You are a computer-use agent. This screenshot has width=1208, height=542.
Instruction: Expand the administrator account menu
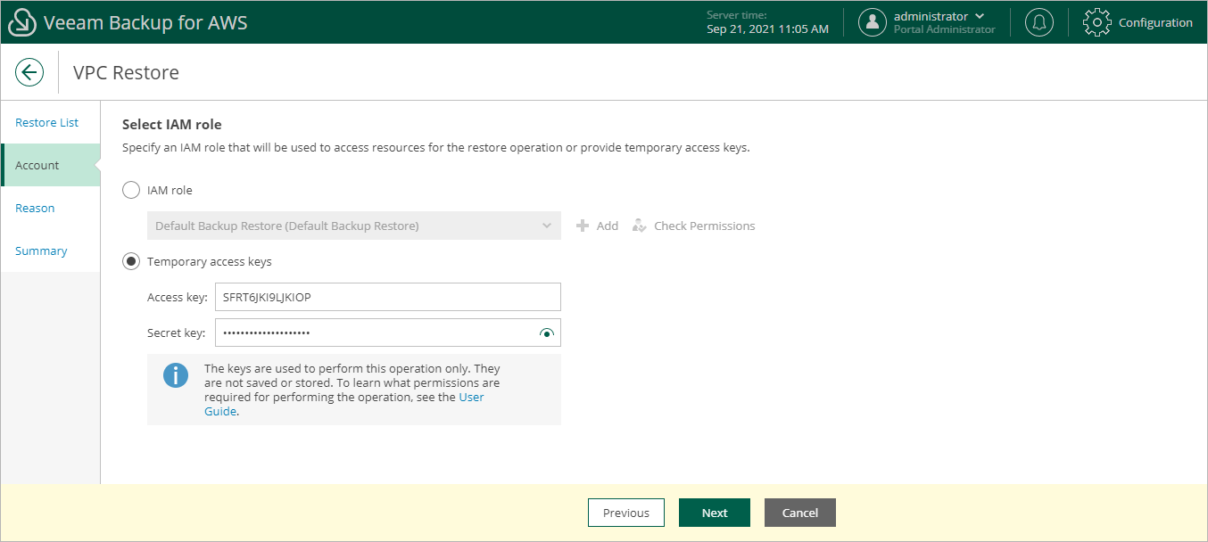coord(980,15)
